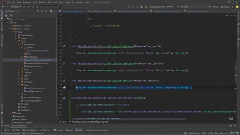Open the TODO tool window
This screenshot has height=135, width=240.
[x=16, y=130]
